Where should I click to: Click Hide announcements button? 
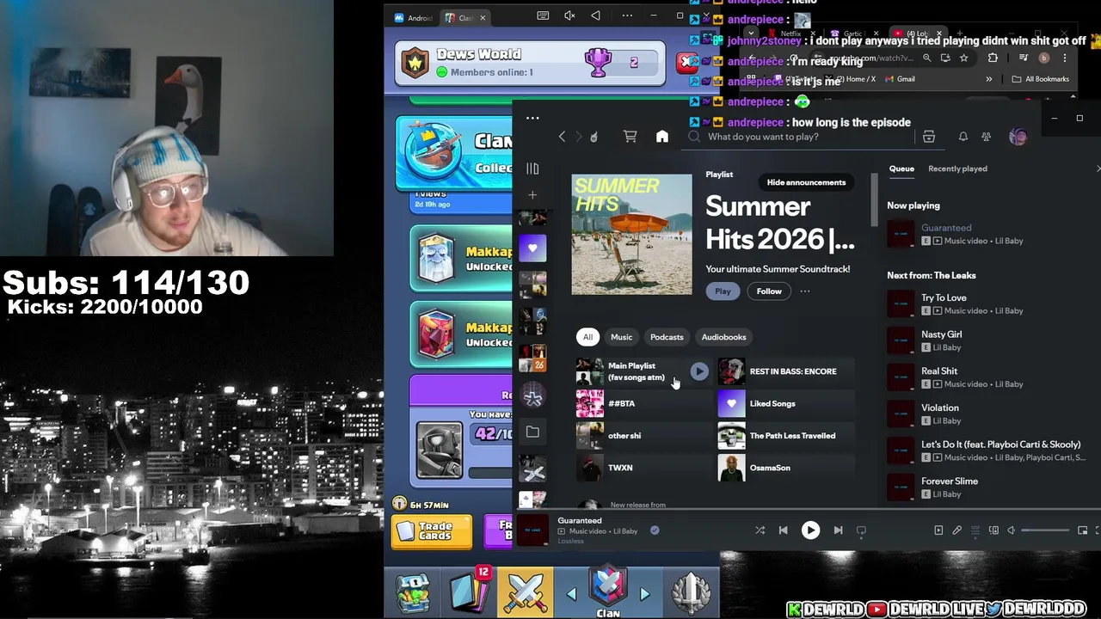806,182
